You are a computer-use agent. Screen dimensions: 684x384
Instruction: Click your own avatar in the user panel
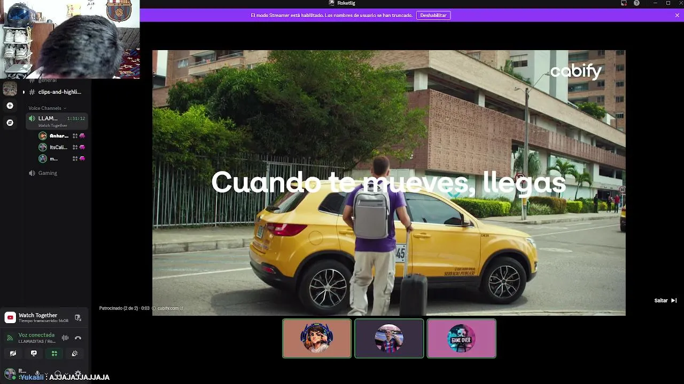click(10, 373)
